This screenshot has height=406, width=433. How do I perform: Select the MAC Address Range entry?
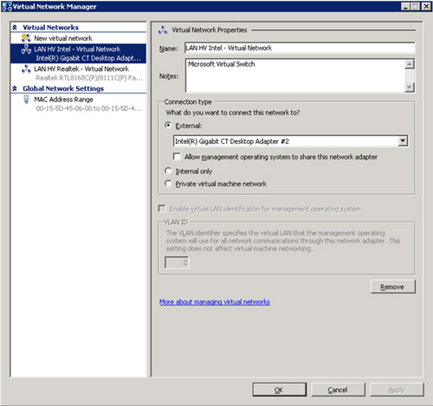pyautogui.click(x=79, y=104)
